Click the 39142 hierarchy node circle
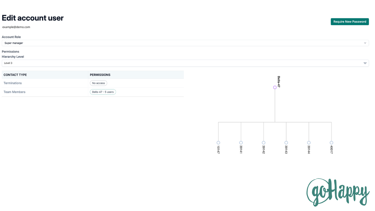This screenshot has width=375, height=211. pos(263,142)
